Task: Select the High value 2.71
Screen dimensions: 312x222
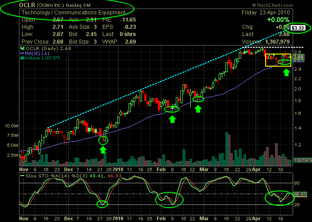Action: (x=58, y=27)
